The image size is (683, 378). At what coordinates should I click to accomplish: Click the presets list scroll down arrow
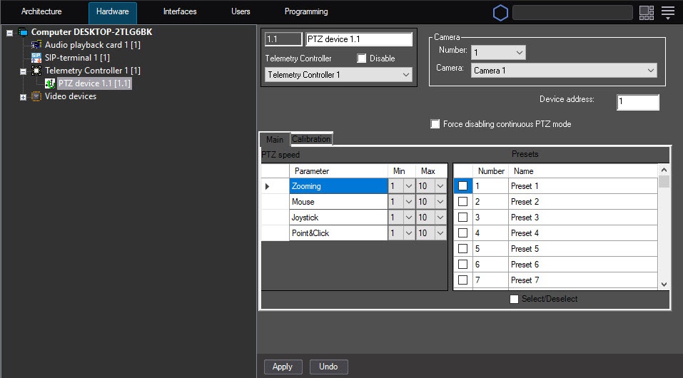click(x=664, y=284)
